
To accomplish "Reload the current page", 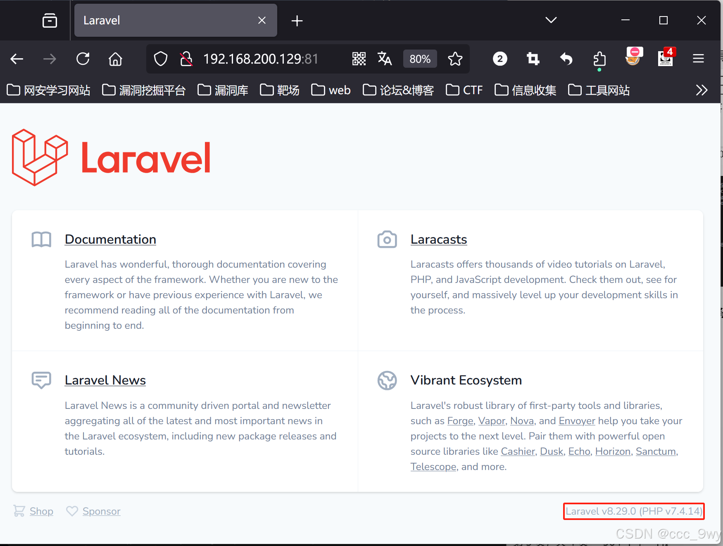I will (83, 59).
